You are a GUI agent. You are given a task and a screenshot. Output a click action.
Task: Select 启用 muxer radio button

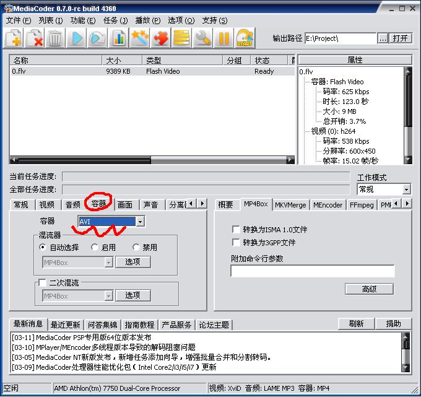(x=94, y=247)
